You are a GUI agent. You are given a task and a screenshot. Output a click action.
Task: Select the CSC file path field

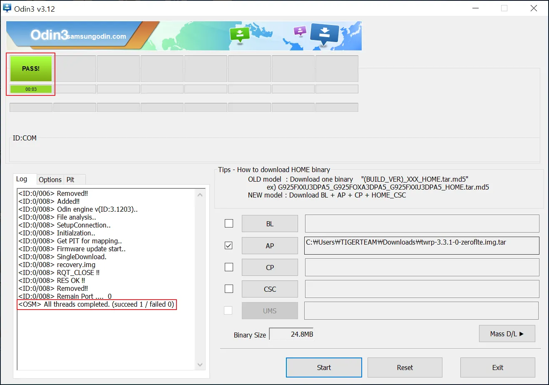(422, 289)
